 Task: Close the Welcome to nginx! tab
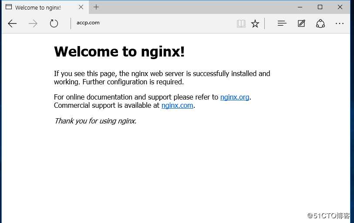pos(81,7)
